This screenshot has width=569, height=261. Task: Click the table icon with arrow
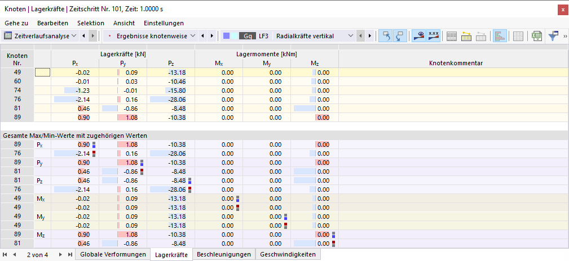tap(481, 36)
